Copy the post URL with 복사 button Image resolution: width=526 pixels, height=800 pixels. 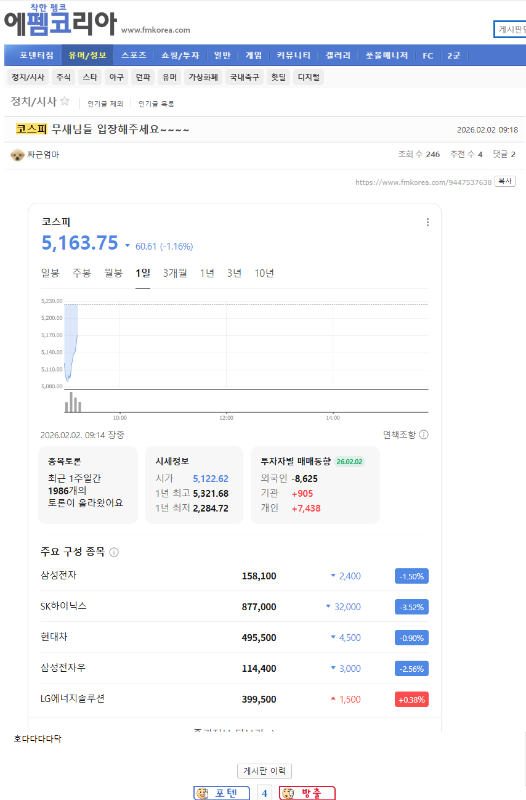pyautogui.click(x=505, y=182)
